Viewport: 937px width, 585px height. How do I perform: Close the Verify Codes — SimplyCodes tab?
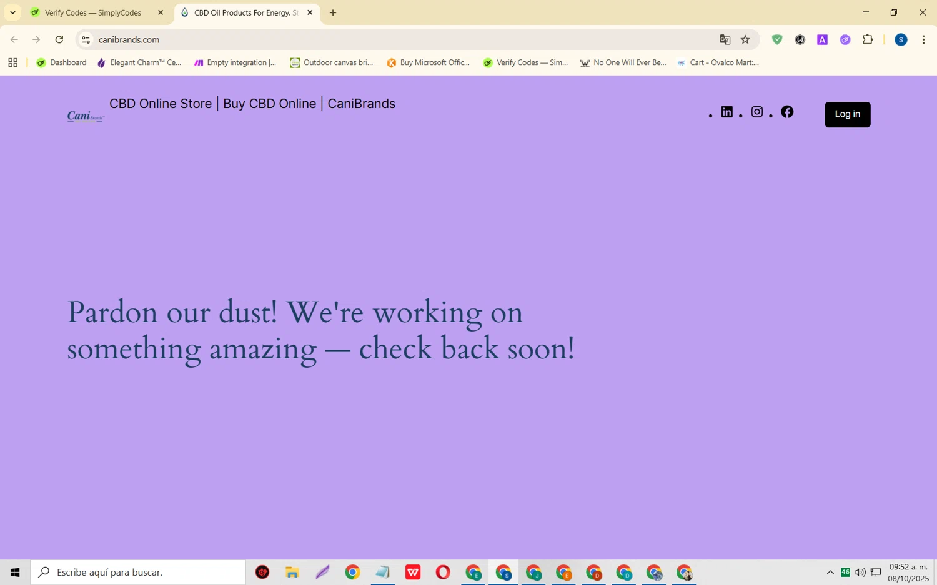pyautogui.click(x=161, y=12)
